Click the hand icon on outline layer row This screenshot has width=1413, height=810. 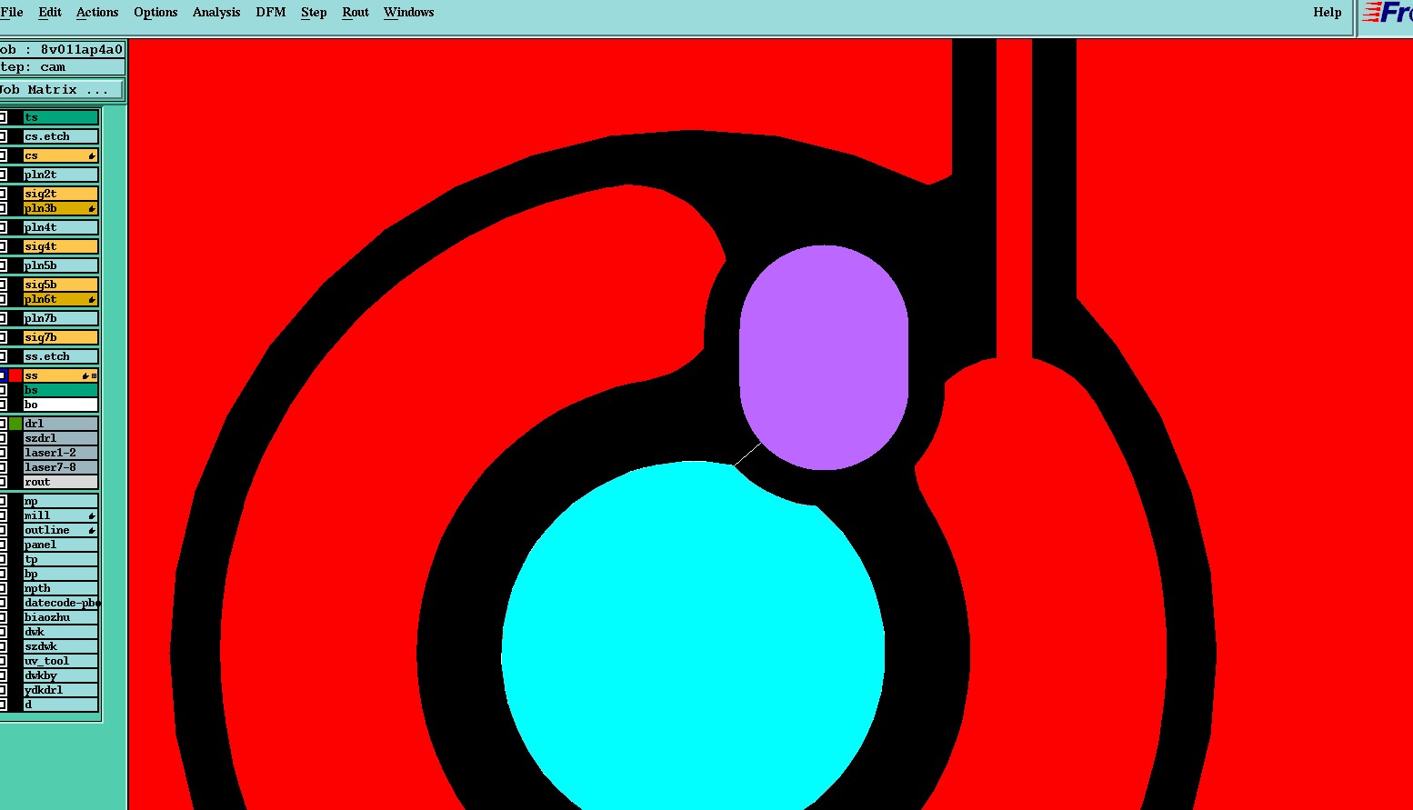[x=92, y=531]
